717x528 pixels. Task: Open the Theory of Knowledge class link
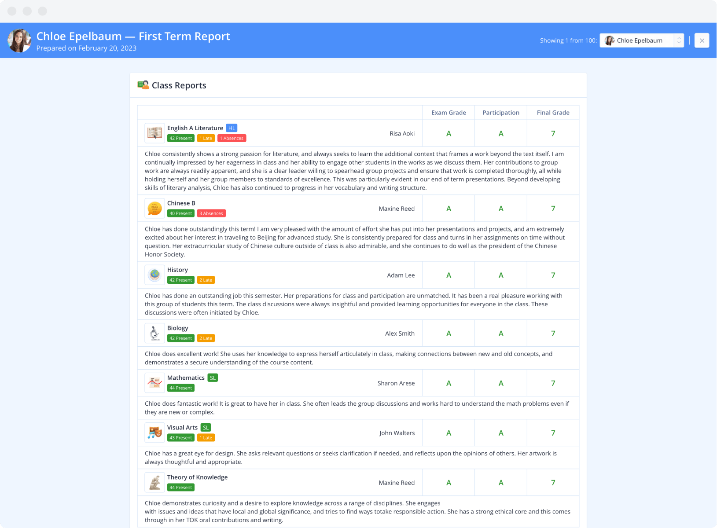[197, 477]
